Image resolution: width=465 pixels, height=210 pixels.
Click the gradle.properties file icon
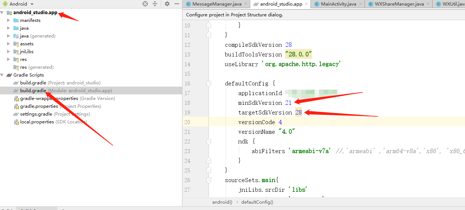[x=16, y=106]
